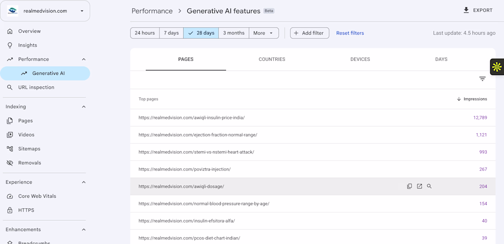Click the Breadcrumbs diamond icon

[x=10, y=242]
